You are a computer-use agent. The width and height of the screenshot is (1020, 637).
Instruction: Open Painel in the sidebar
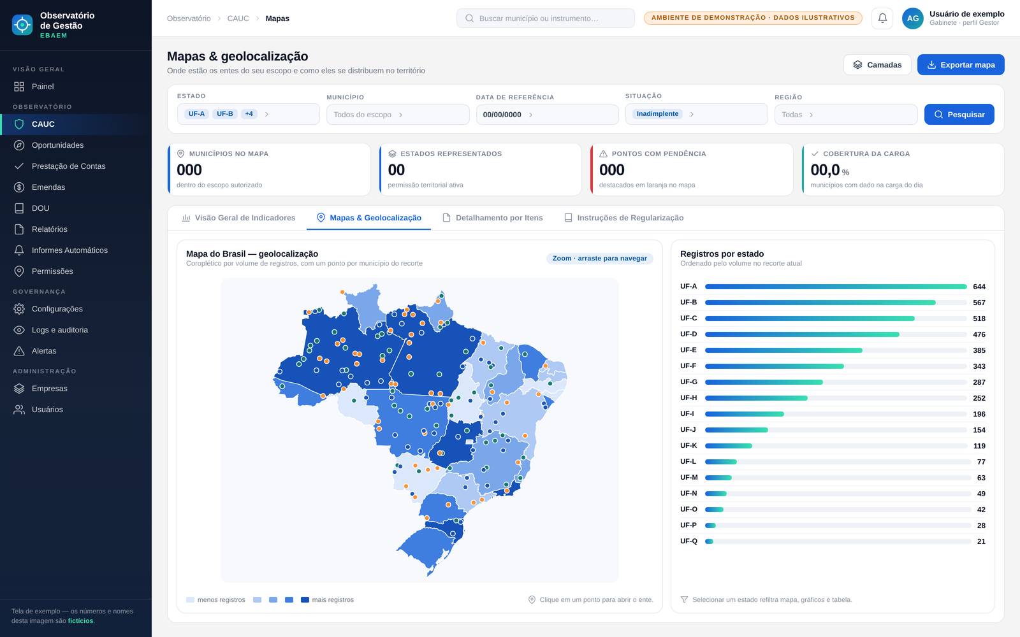(x=76, y=87)
